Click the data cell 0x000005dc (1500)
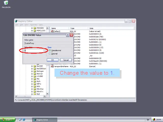 point(97,53)
